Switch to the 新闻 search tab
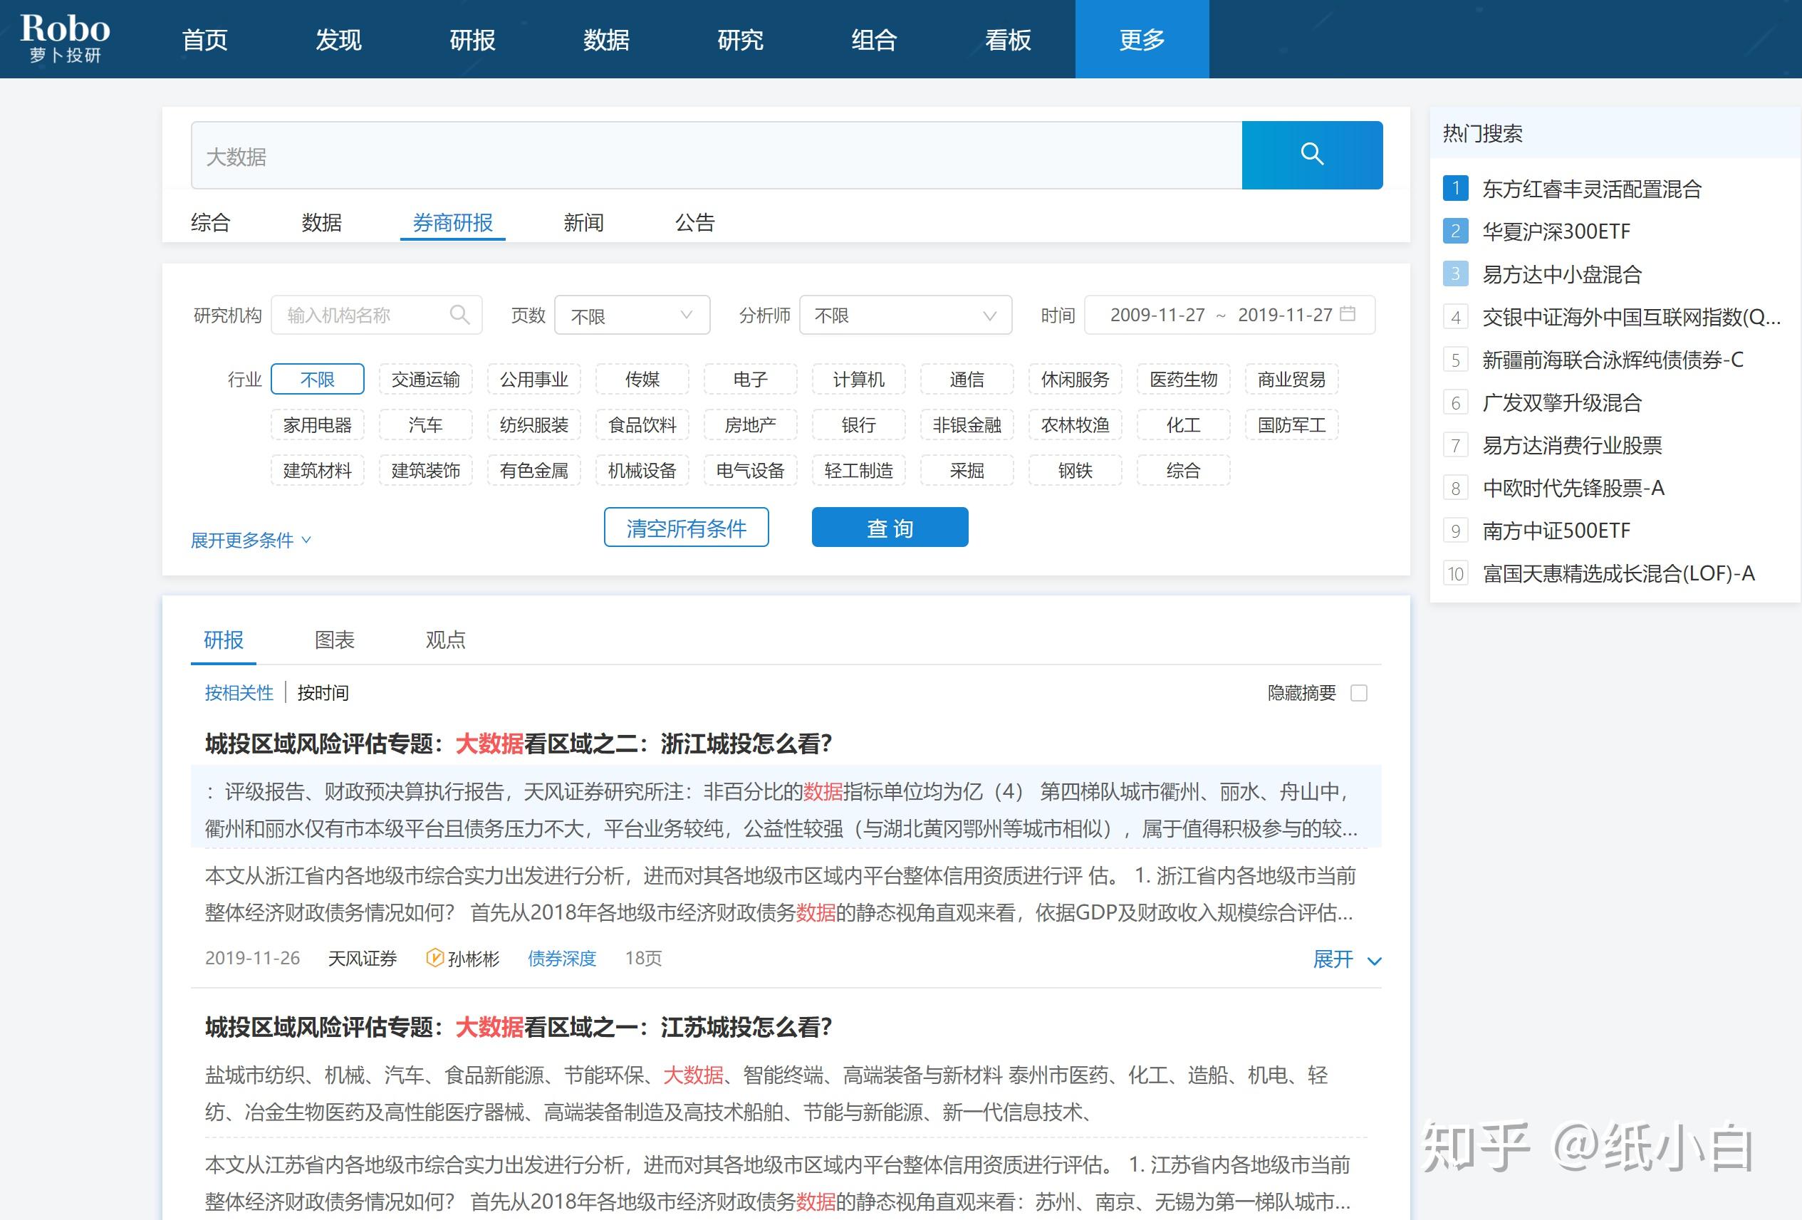1802x1220 pixels. coord(583,223)
